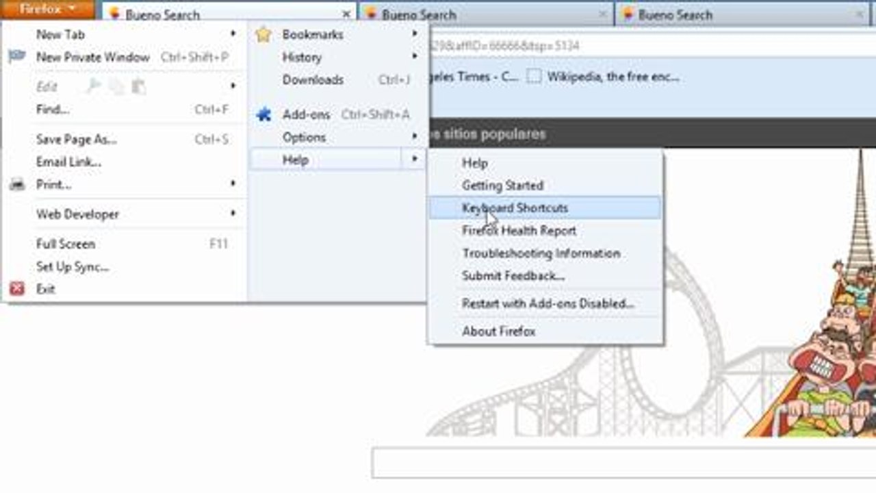Click the orange Firefox menu button
This screenshot has height=493, width=876.
click(47, 9)
